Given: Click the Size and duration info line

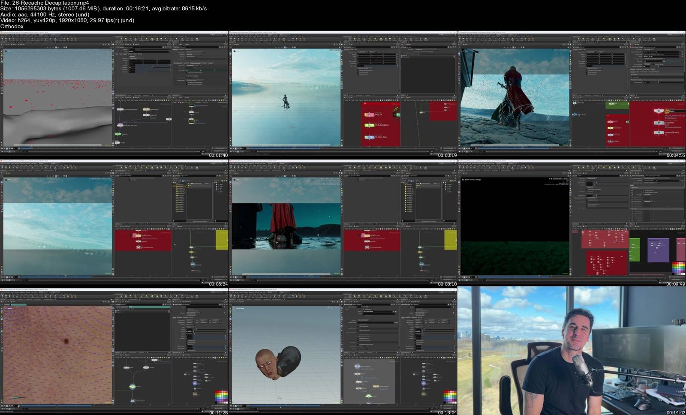Looking at the screenshot, I should click(x=103, y=9).
